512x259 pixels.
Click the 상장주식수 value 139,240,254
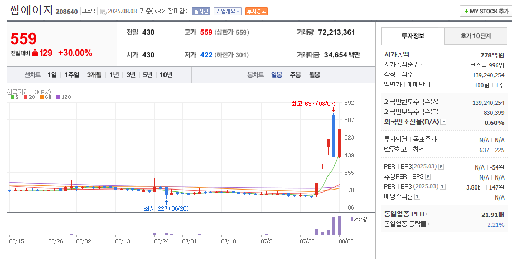(x=488, y=75)
